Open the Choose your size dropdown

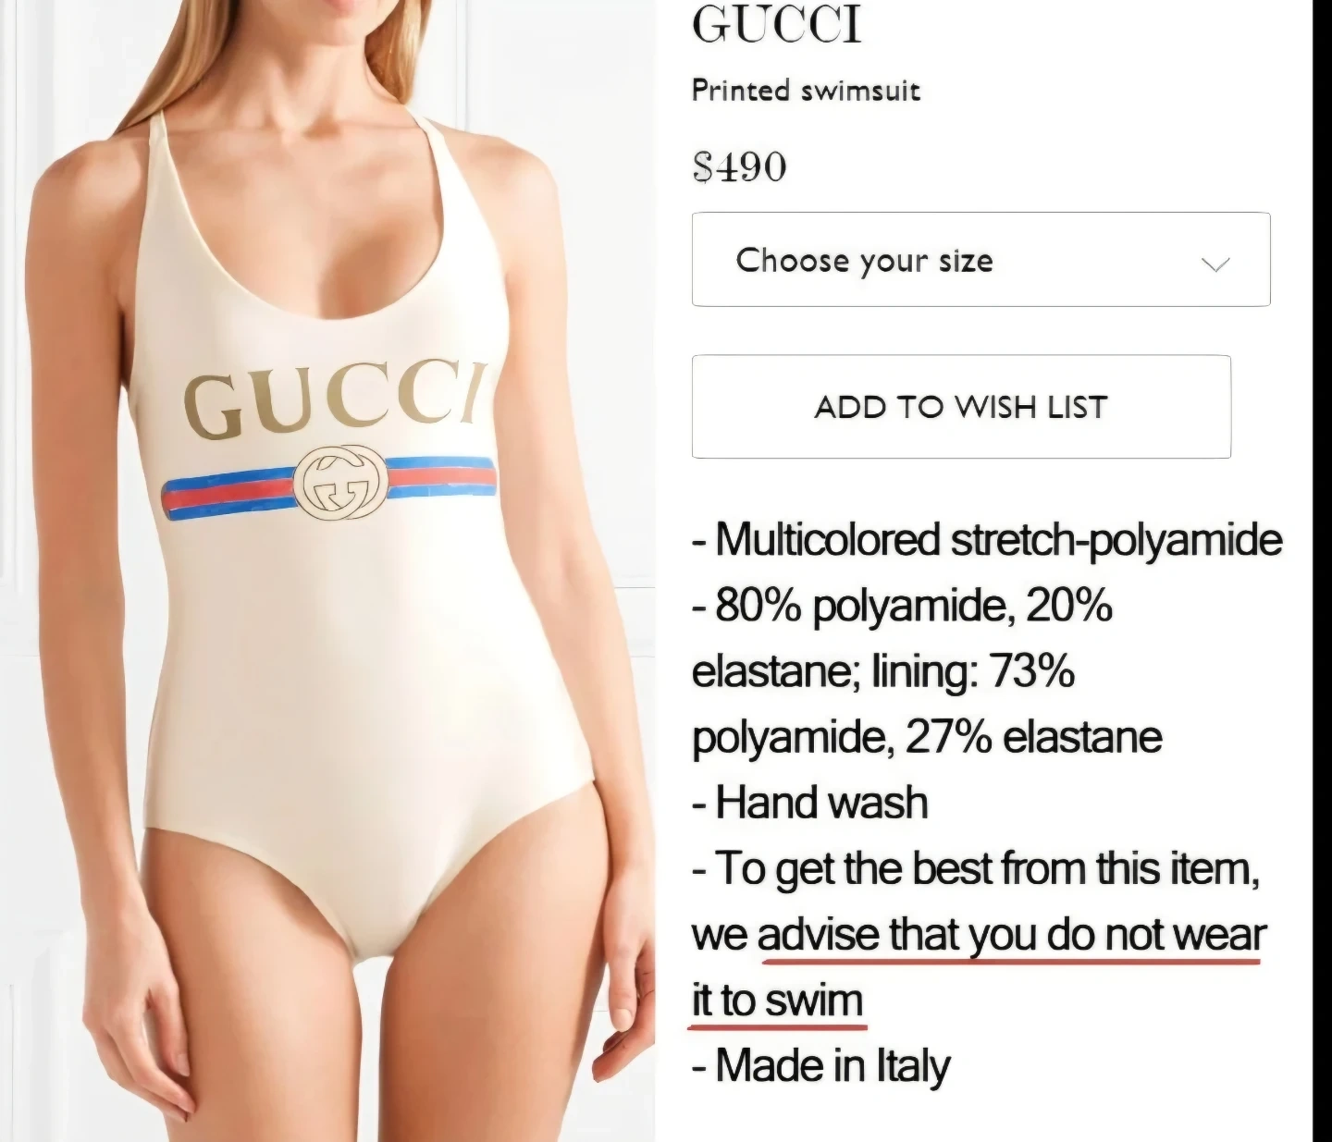980,260
